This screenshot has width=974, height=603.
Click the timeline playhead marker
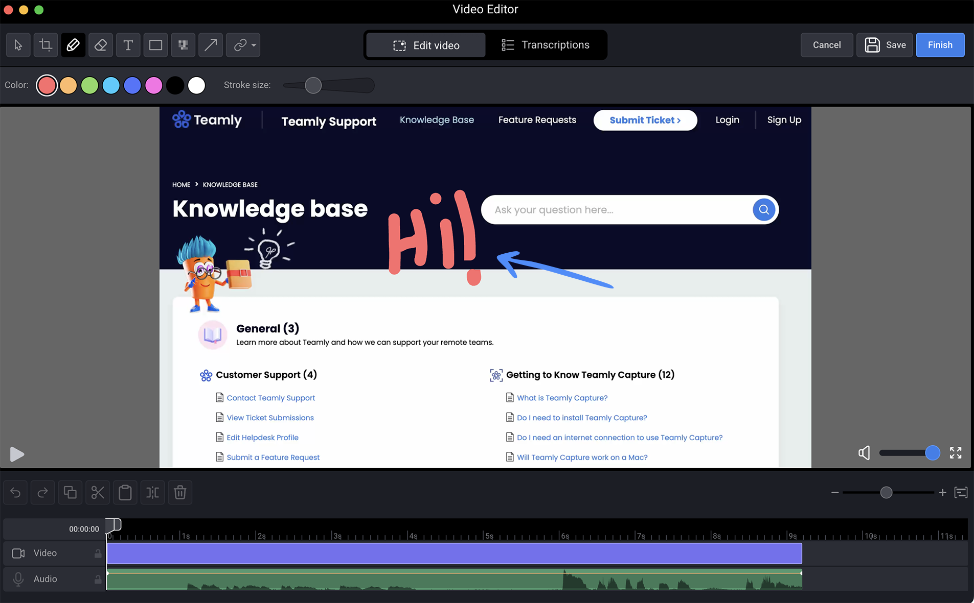pos(114,525)
